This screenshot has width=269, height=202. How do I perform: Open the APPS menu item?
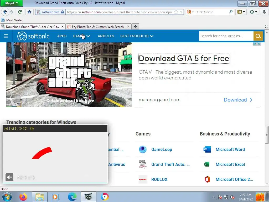62,36
